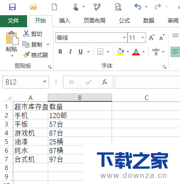Apply cell borders icon
Viewport: 180px width, 184px height.
tap(101, 52)
